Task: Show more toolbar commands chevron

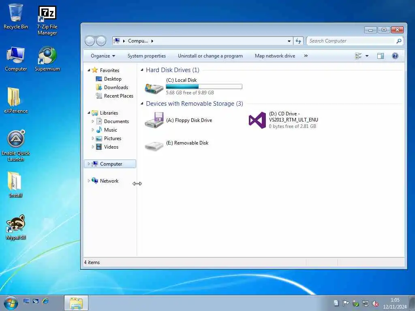Action: (x=306, y=56)
